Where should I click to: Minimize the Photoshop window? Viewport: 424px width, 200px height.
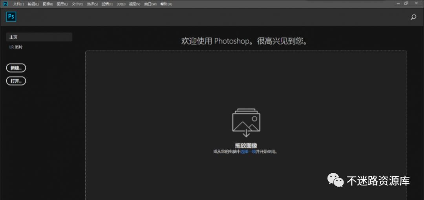tap(398, 4)
